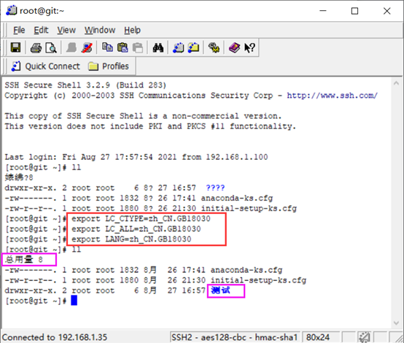Screen dimensions: 404x343
Task: Click 'export LANG=zh_CN.GB18030' command line
Action: [x=131, y=239]
